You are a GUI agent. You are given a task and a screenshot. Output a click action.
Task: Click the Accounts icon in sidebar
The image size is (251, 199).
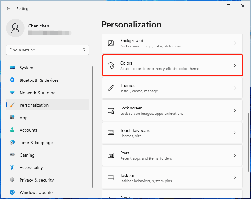pos(12,130)
